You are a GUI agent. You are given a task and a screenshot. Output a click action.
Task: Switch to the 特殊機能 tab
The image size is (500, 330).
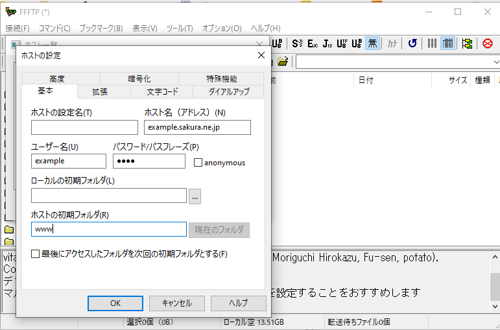[221, 78]
